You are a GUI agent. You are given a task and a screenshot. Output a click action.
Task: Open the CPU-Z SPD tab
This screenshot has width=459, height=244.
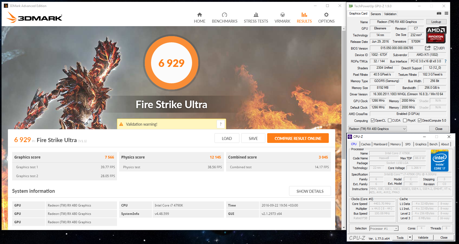point(408,144)
